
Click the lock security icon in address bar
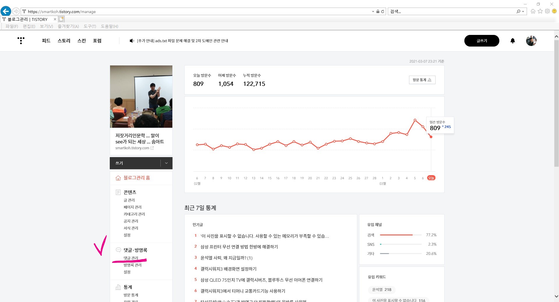tap(378, 12)
